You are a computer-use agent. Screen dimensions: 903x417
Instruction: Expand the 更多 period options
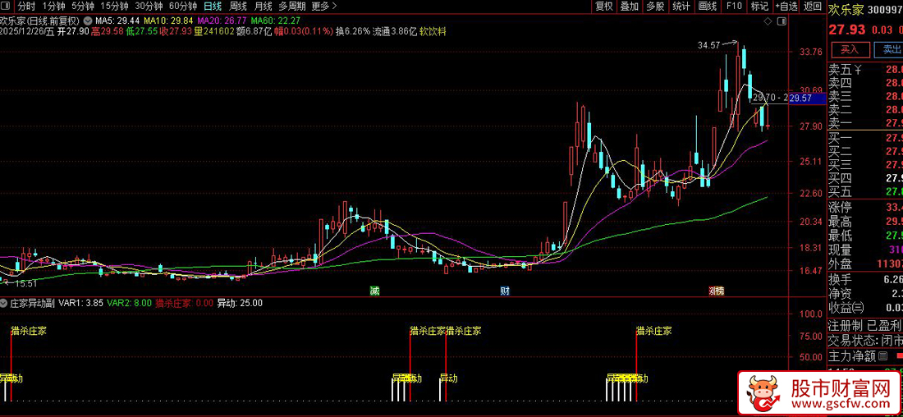click(325, 7)
